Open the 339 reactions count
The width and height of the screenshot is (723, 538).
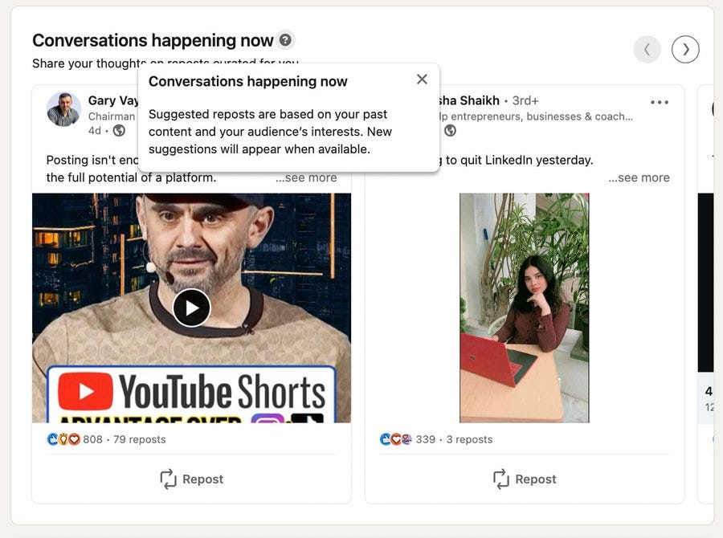(x=426, y=439)
